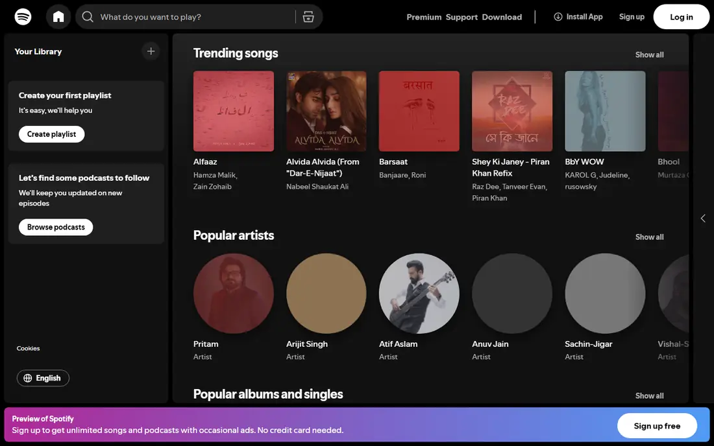Viewport: 714px width, 446px height.
Task: Click the Browse podcasts button
Action: [x=56, y=227]
